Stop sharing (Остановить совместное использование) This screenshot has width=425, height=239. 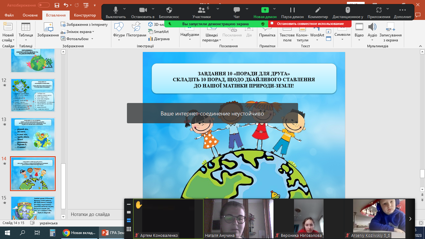[x=310, y=24]
